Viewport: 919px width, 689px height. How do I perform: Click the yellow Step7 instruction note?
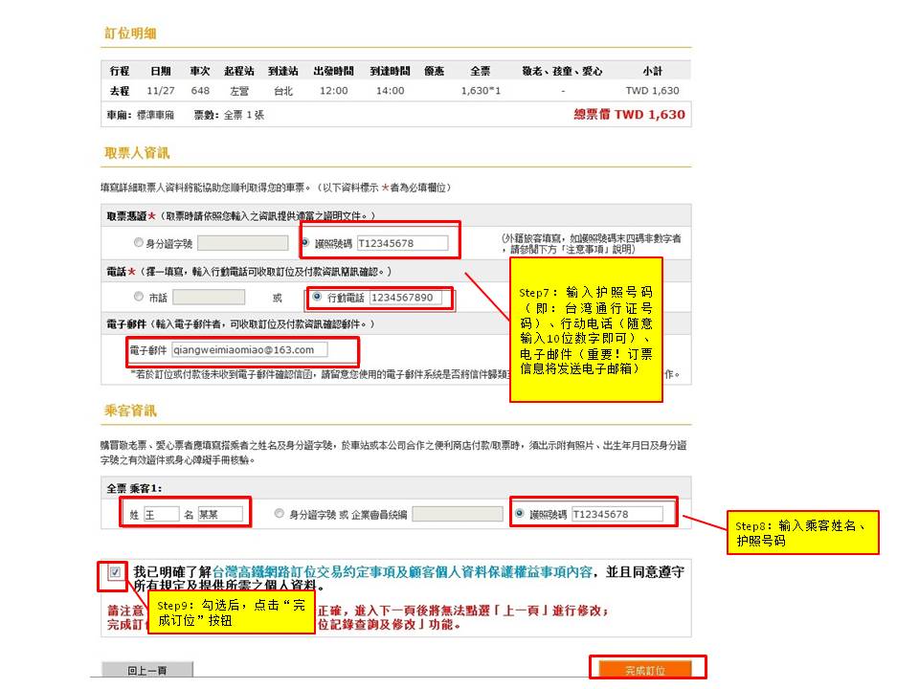pyautogui.click(x=585, y=329)
